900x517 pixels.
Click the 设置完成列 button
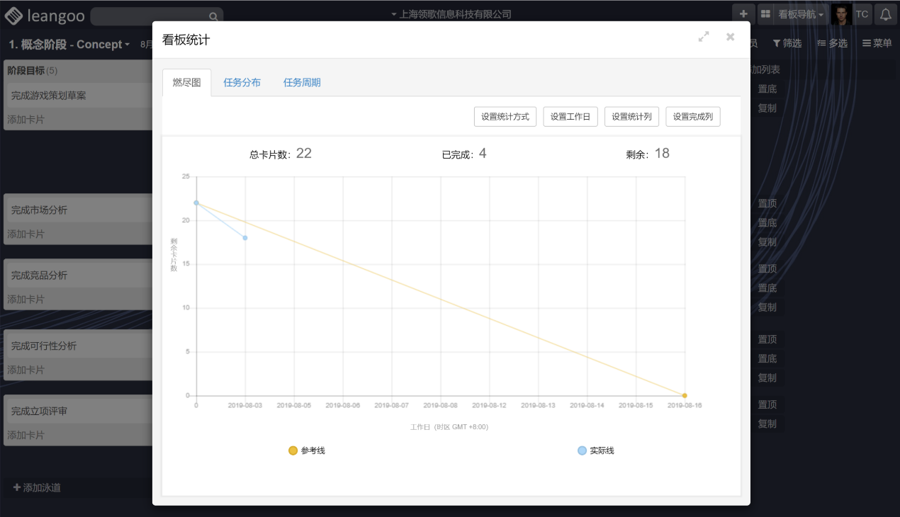[x=692, y=117]
